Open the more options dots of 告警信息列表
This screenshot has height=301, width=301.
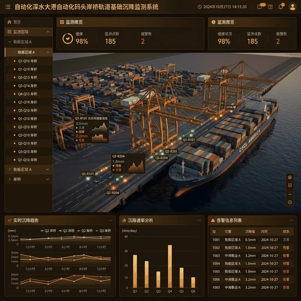pos(291,220)
